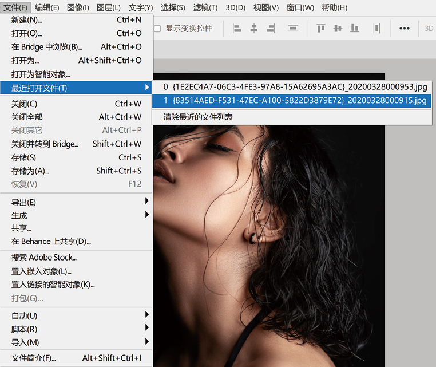
Task: Open the 3D(D) menu
Action: (236, 7)
